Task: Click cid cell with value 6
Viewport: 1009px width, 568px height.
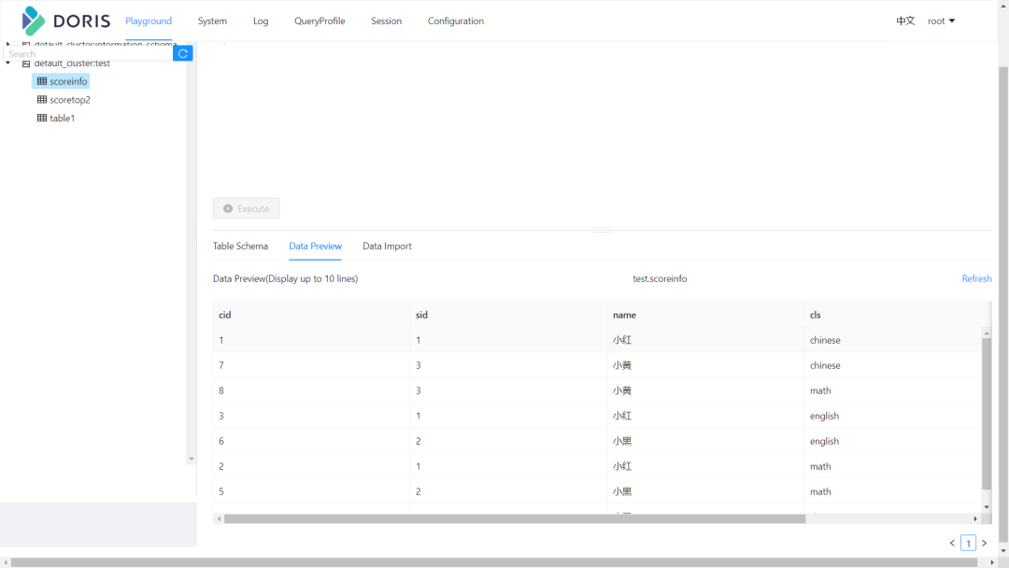Action: [311, 441]
